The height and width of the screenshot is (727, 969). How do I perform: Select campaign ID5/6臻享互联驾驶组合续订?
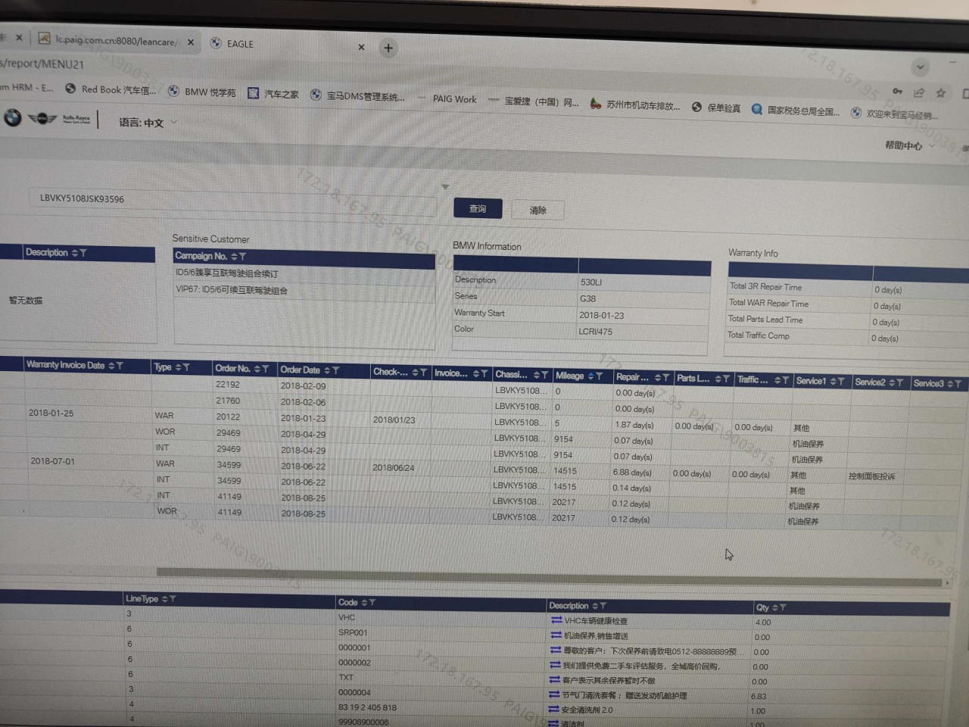click(x=227, y=273)
